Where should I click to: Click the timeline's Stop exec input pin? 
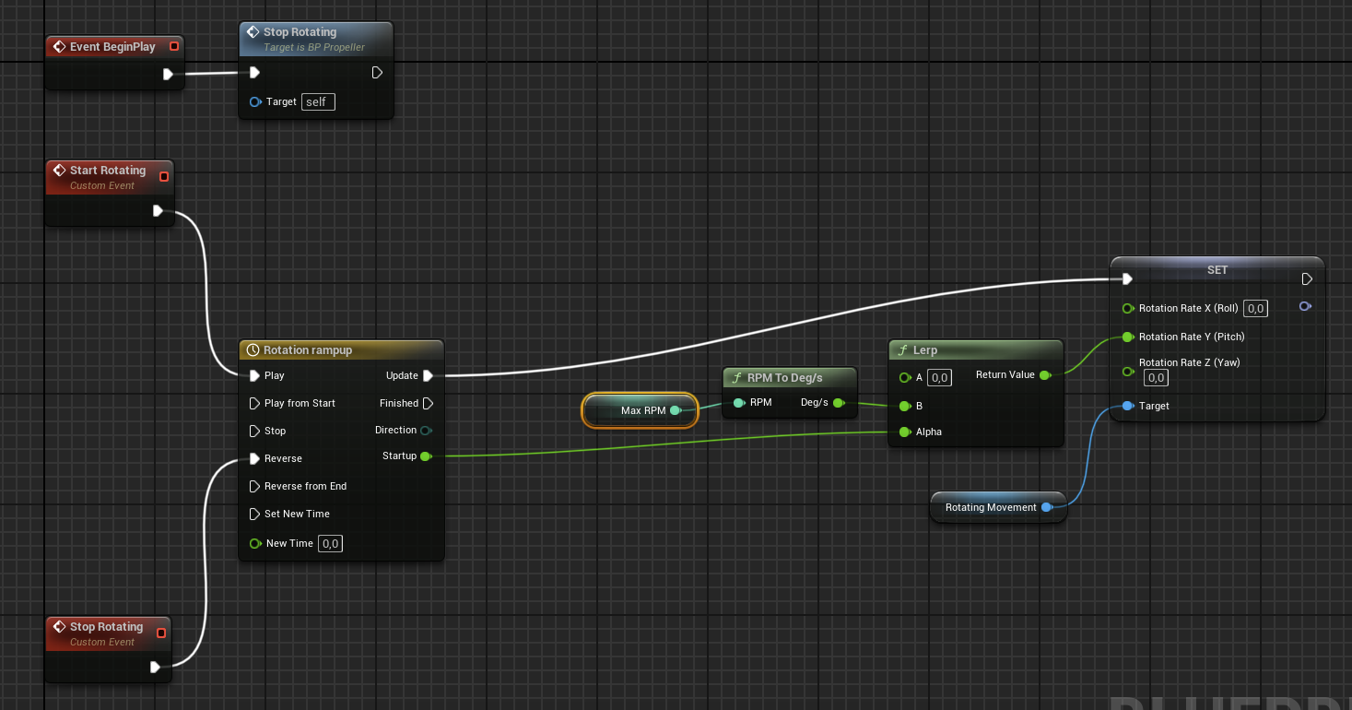pos(255,431)
